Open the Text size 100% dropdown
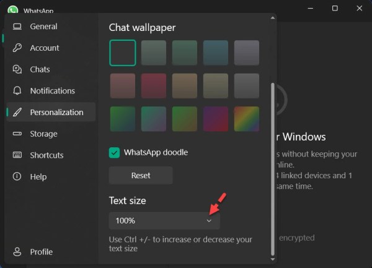Image resolution: width=372 pixels, height=268 pixels. pyautogui.click(x=164, y=220)
